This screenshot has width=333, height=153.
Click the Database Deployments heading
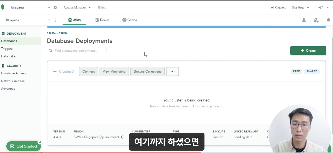pos(80,41)
